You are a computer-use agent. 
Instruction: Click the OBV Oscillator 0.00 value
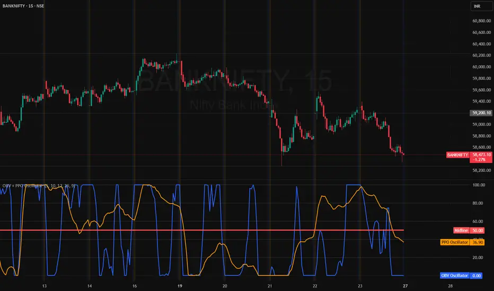pyautogui.click(x=477, y=276)
